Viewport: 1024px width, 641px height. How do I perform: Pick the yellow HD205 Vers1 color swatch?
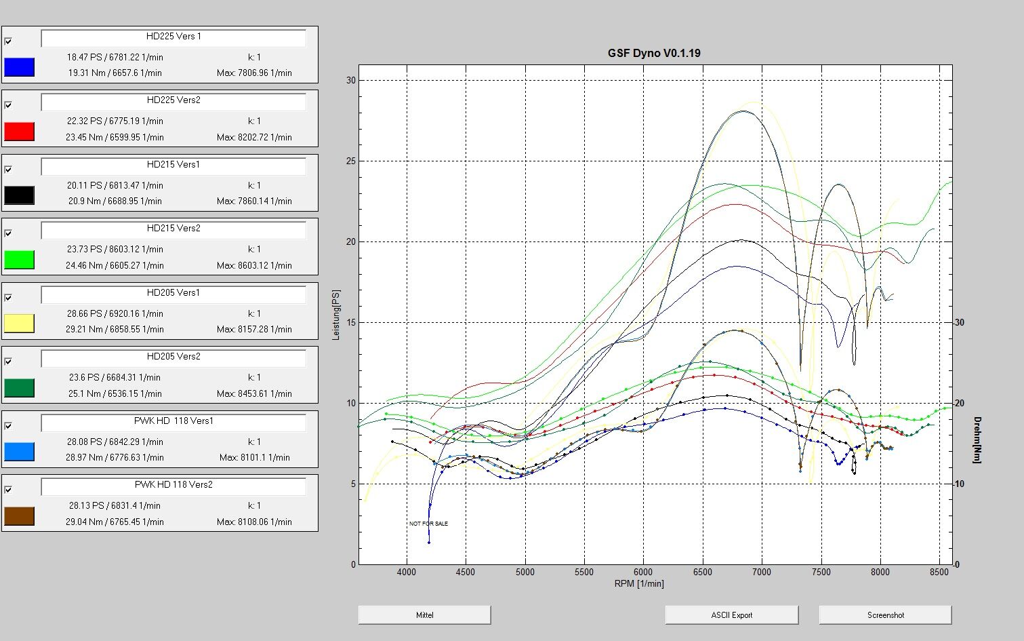point(19,323)
